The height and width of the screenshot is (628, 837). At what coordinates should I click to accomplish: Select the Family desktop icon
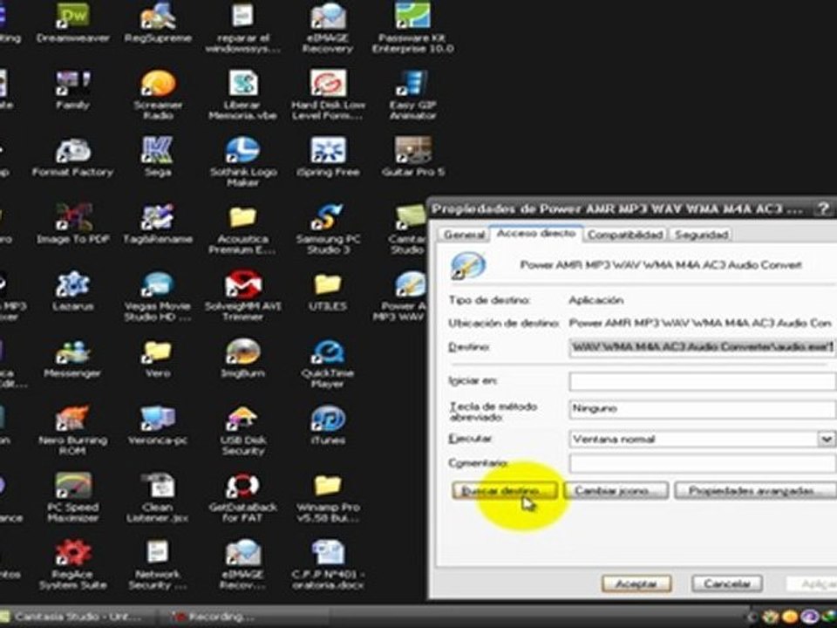click(x=72, y=90)
